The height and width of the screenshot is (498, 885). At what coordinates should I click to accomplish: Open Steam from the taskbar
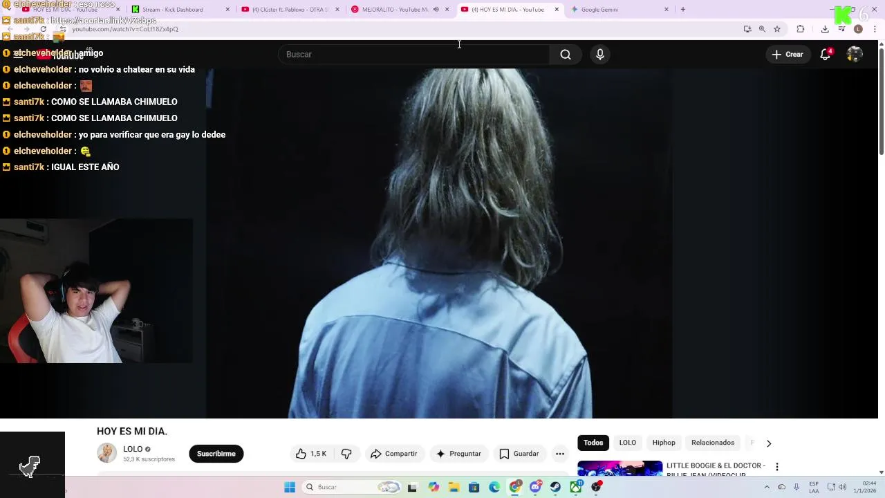pos(556,487)
